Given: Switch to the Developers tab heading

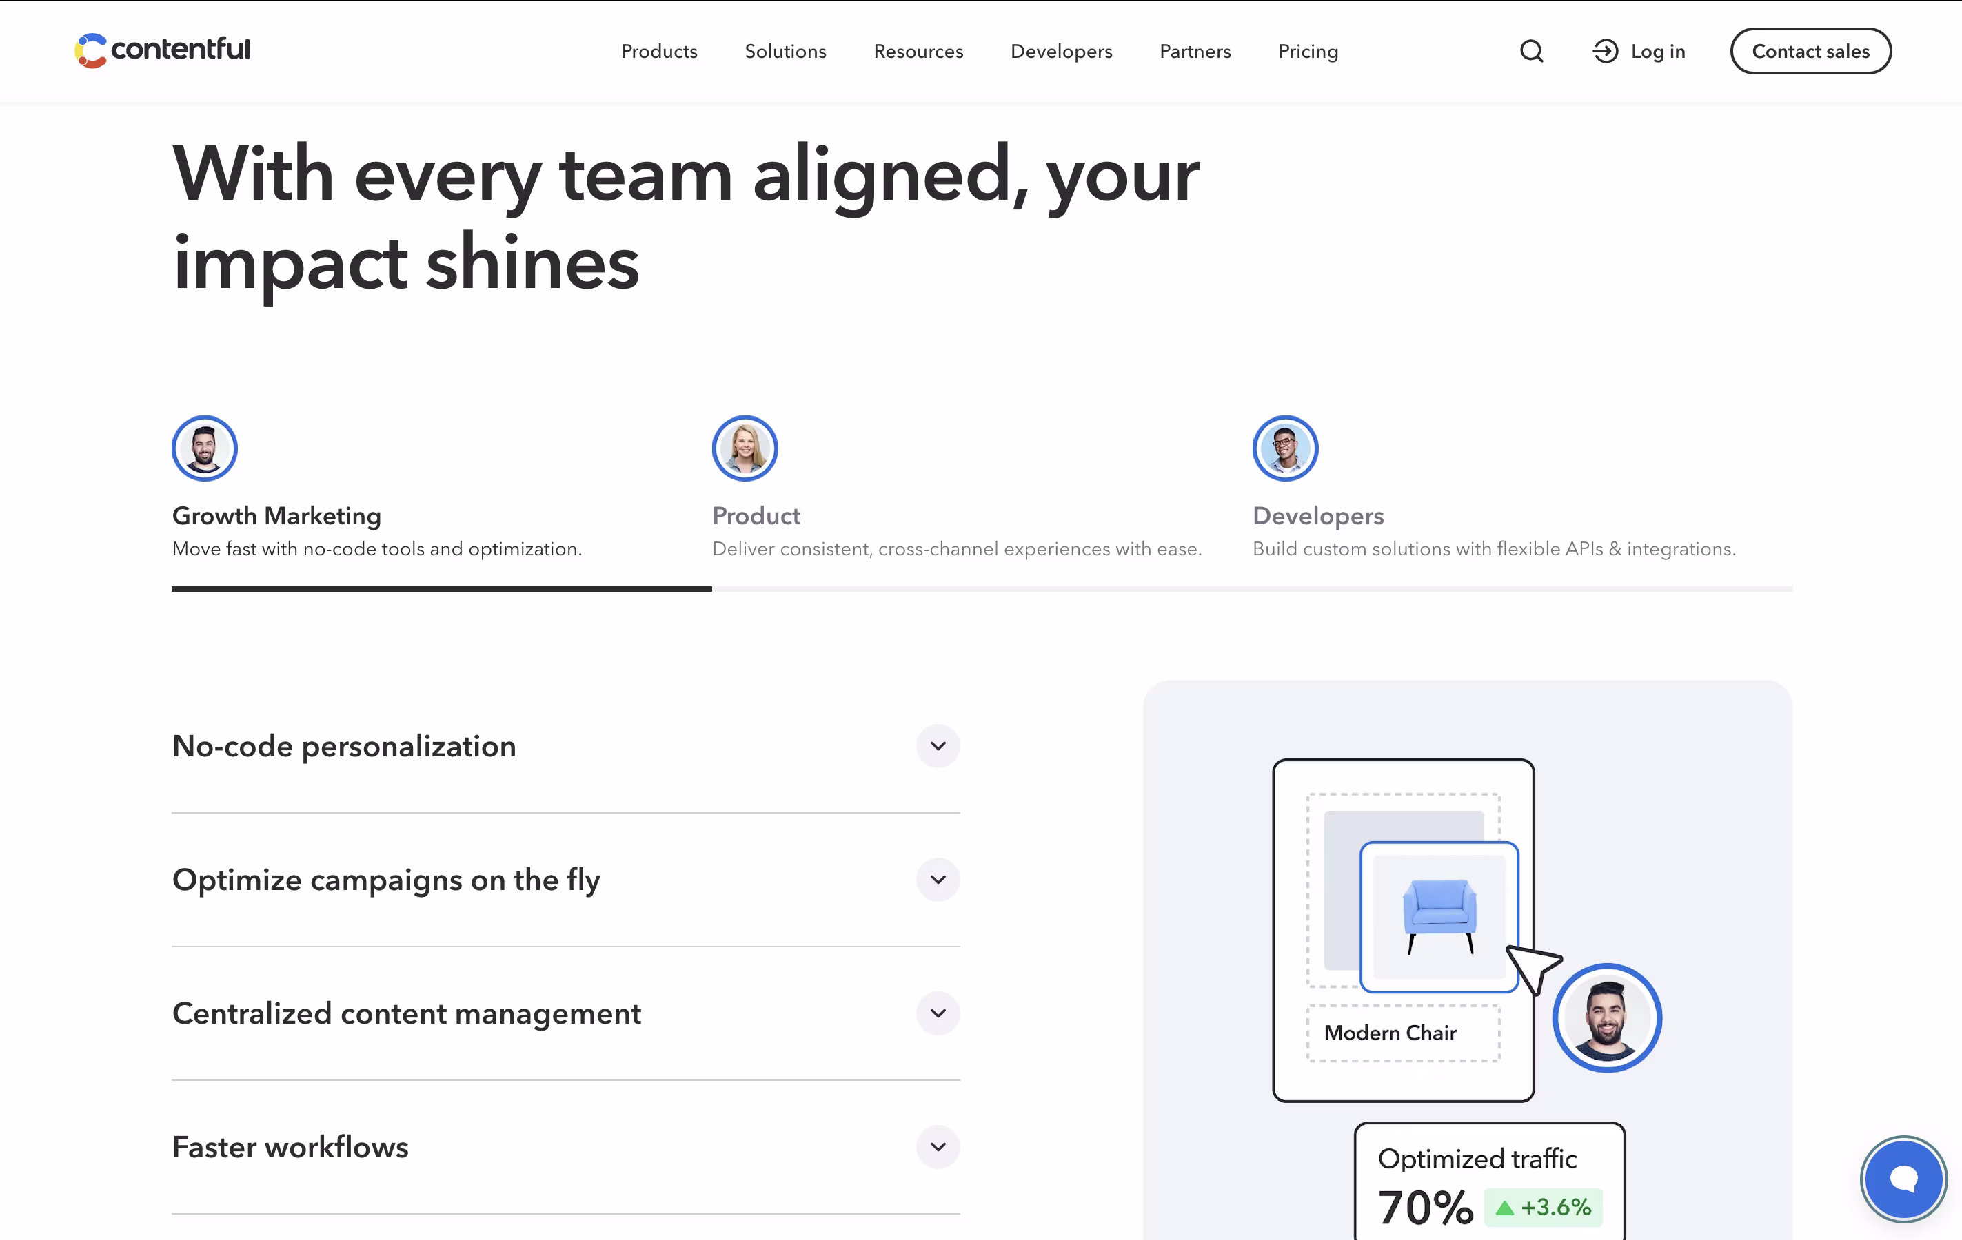Looking at the screenshot, I should coord(1318,515).
